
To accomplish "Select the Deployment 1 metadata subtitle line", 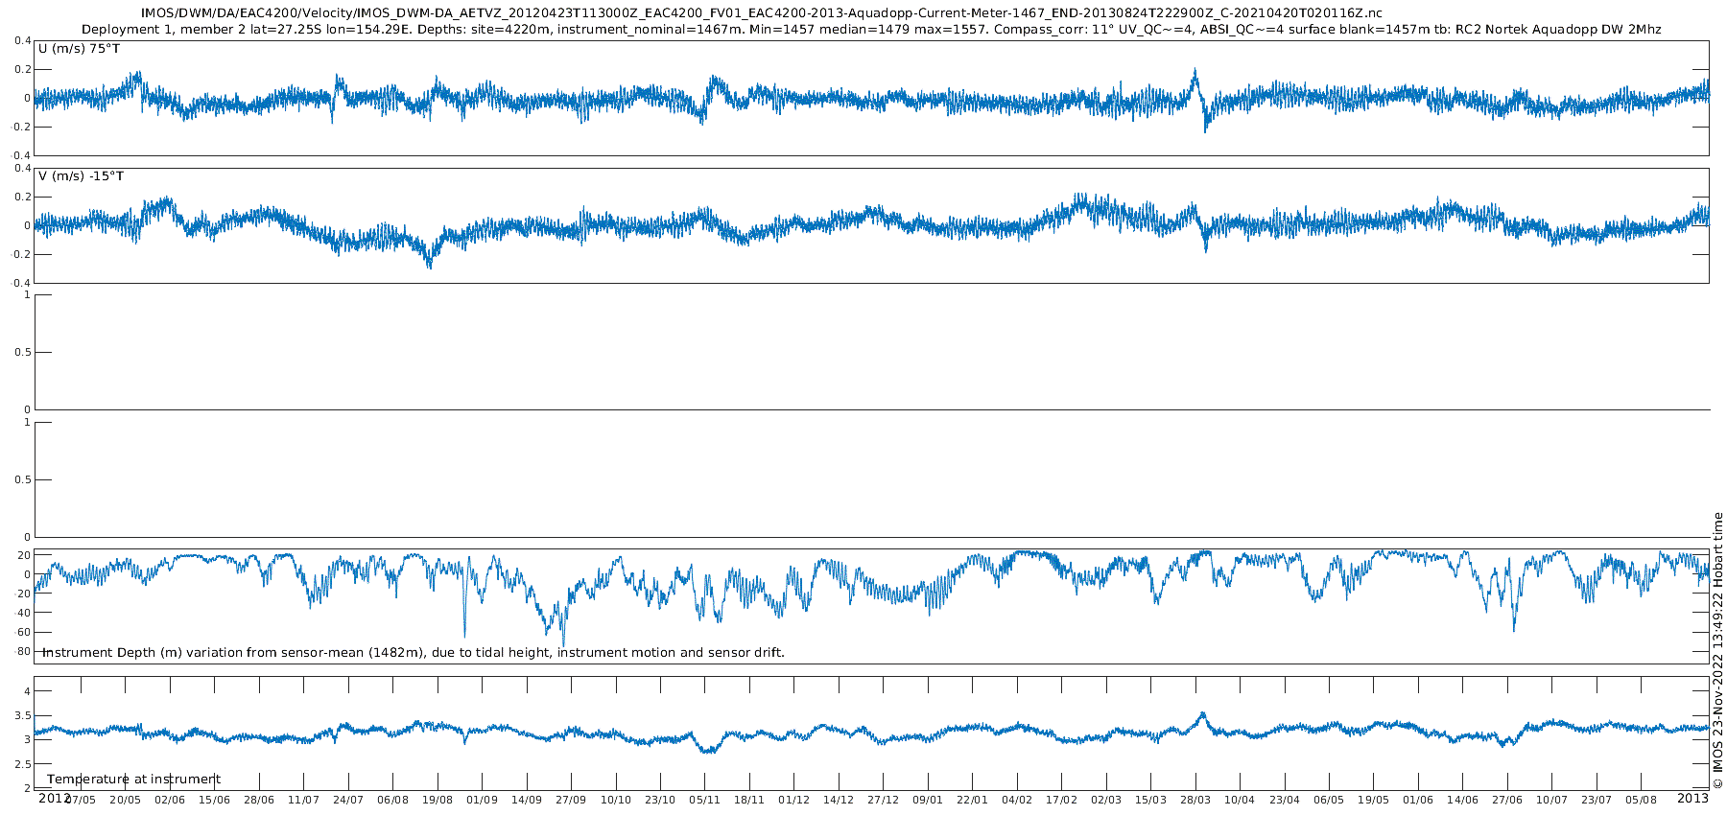I will 871,30.
